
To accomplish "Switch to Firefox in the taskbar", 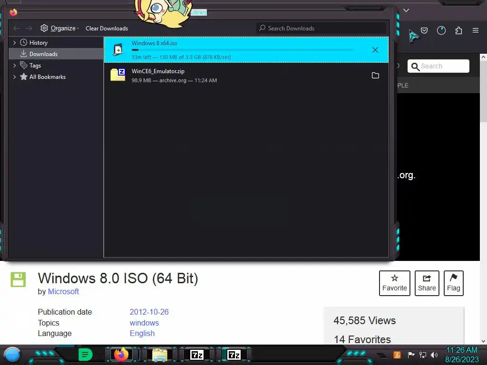I will pos(121,355).
